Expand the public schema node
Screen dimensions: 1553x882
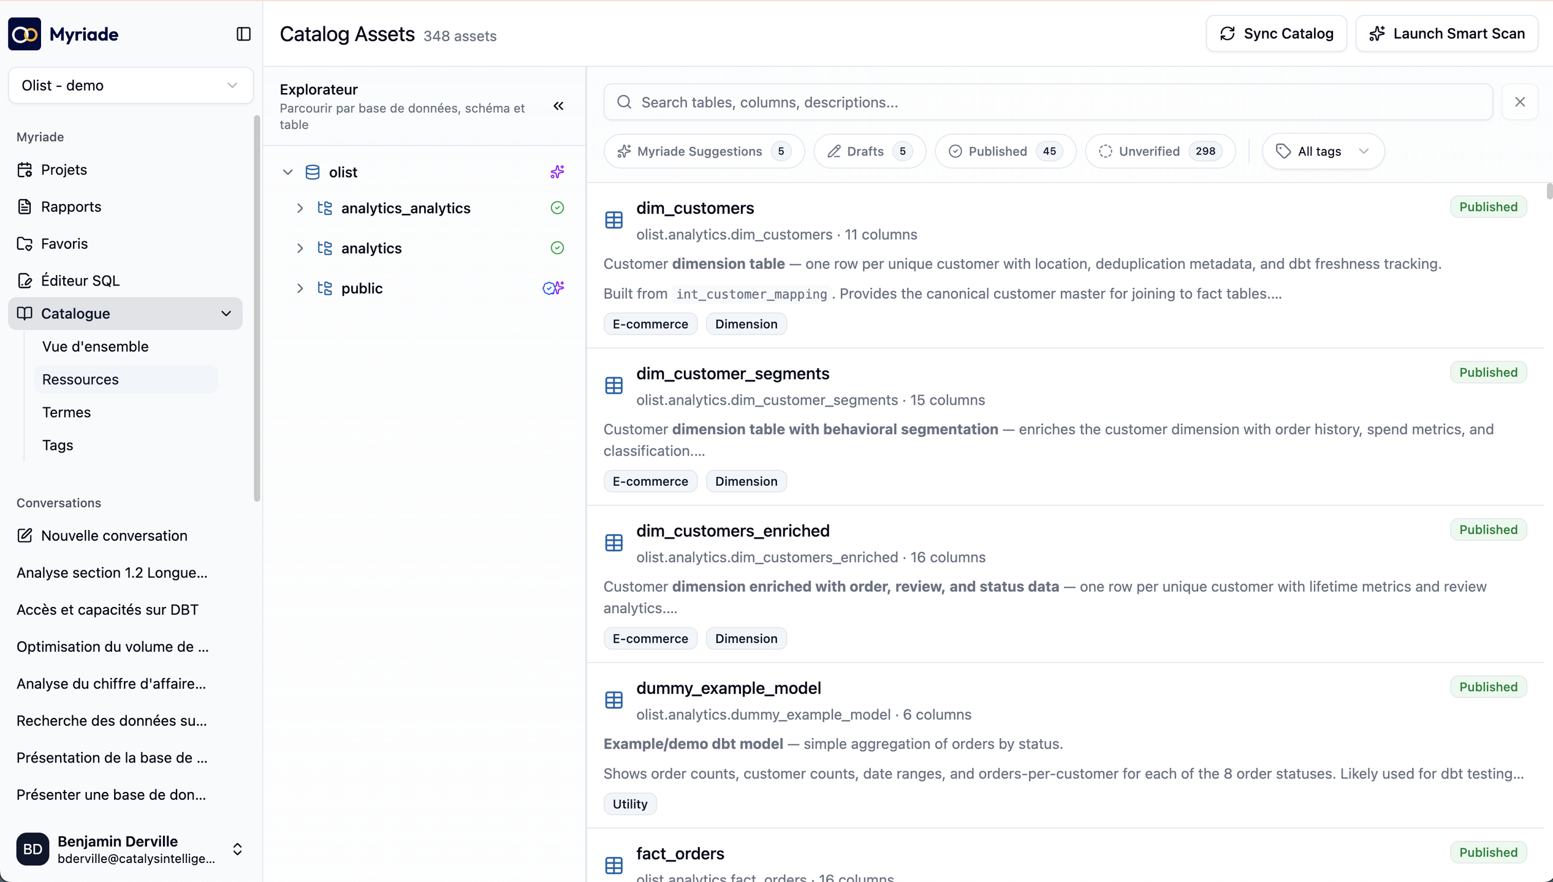coord(300,288)
